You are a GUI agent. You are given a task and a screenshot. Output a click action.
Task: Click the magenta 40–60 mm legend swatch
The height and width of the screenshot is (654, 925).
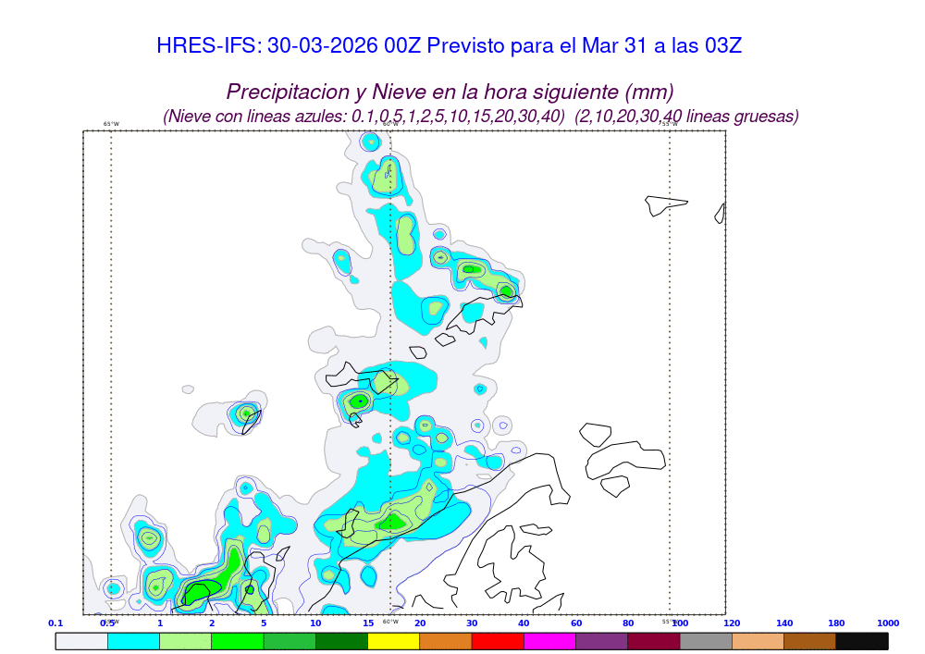coord(549,641)
